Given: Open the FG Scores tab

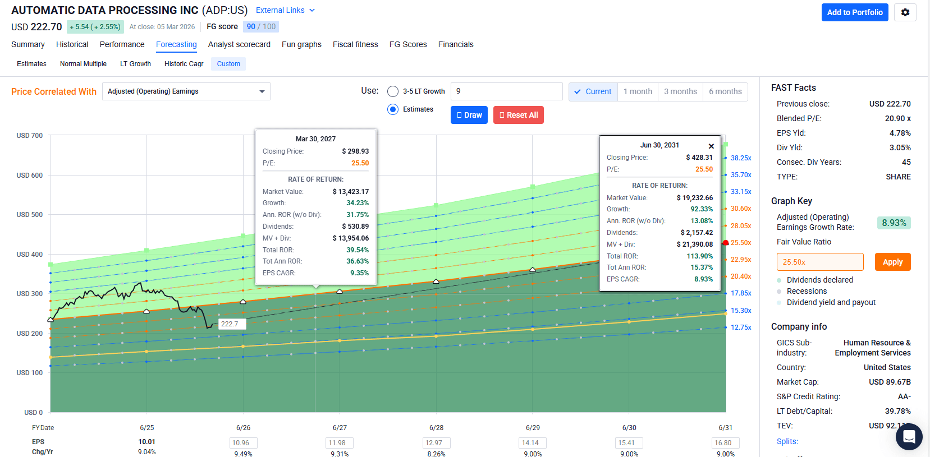Looking at the screenshot, I should coord(408,44).
